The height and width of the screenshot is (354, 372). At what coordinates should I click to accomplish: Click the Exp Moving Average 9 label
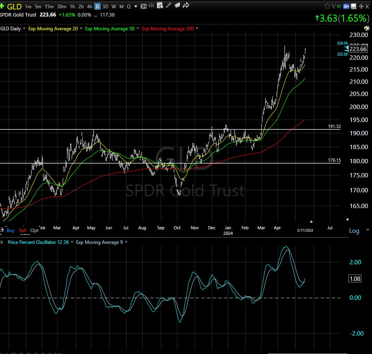99,242
